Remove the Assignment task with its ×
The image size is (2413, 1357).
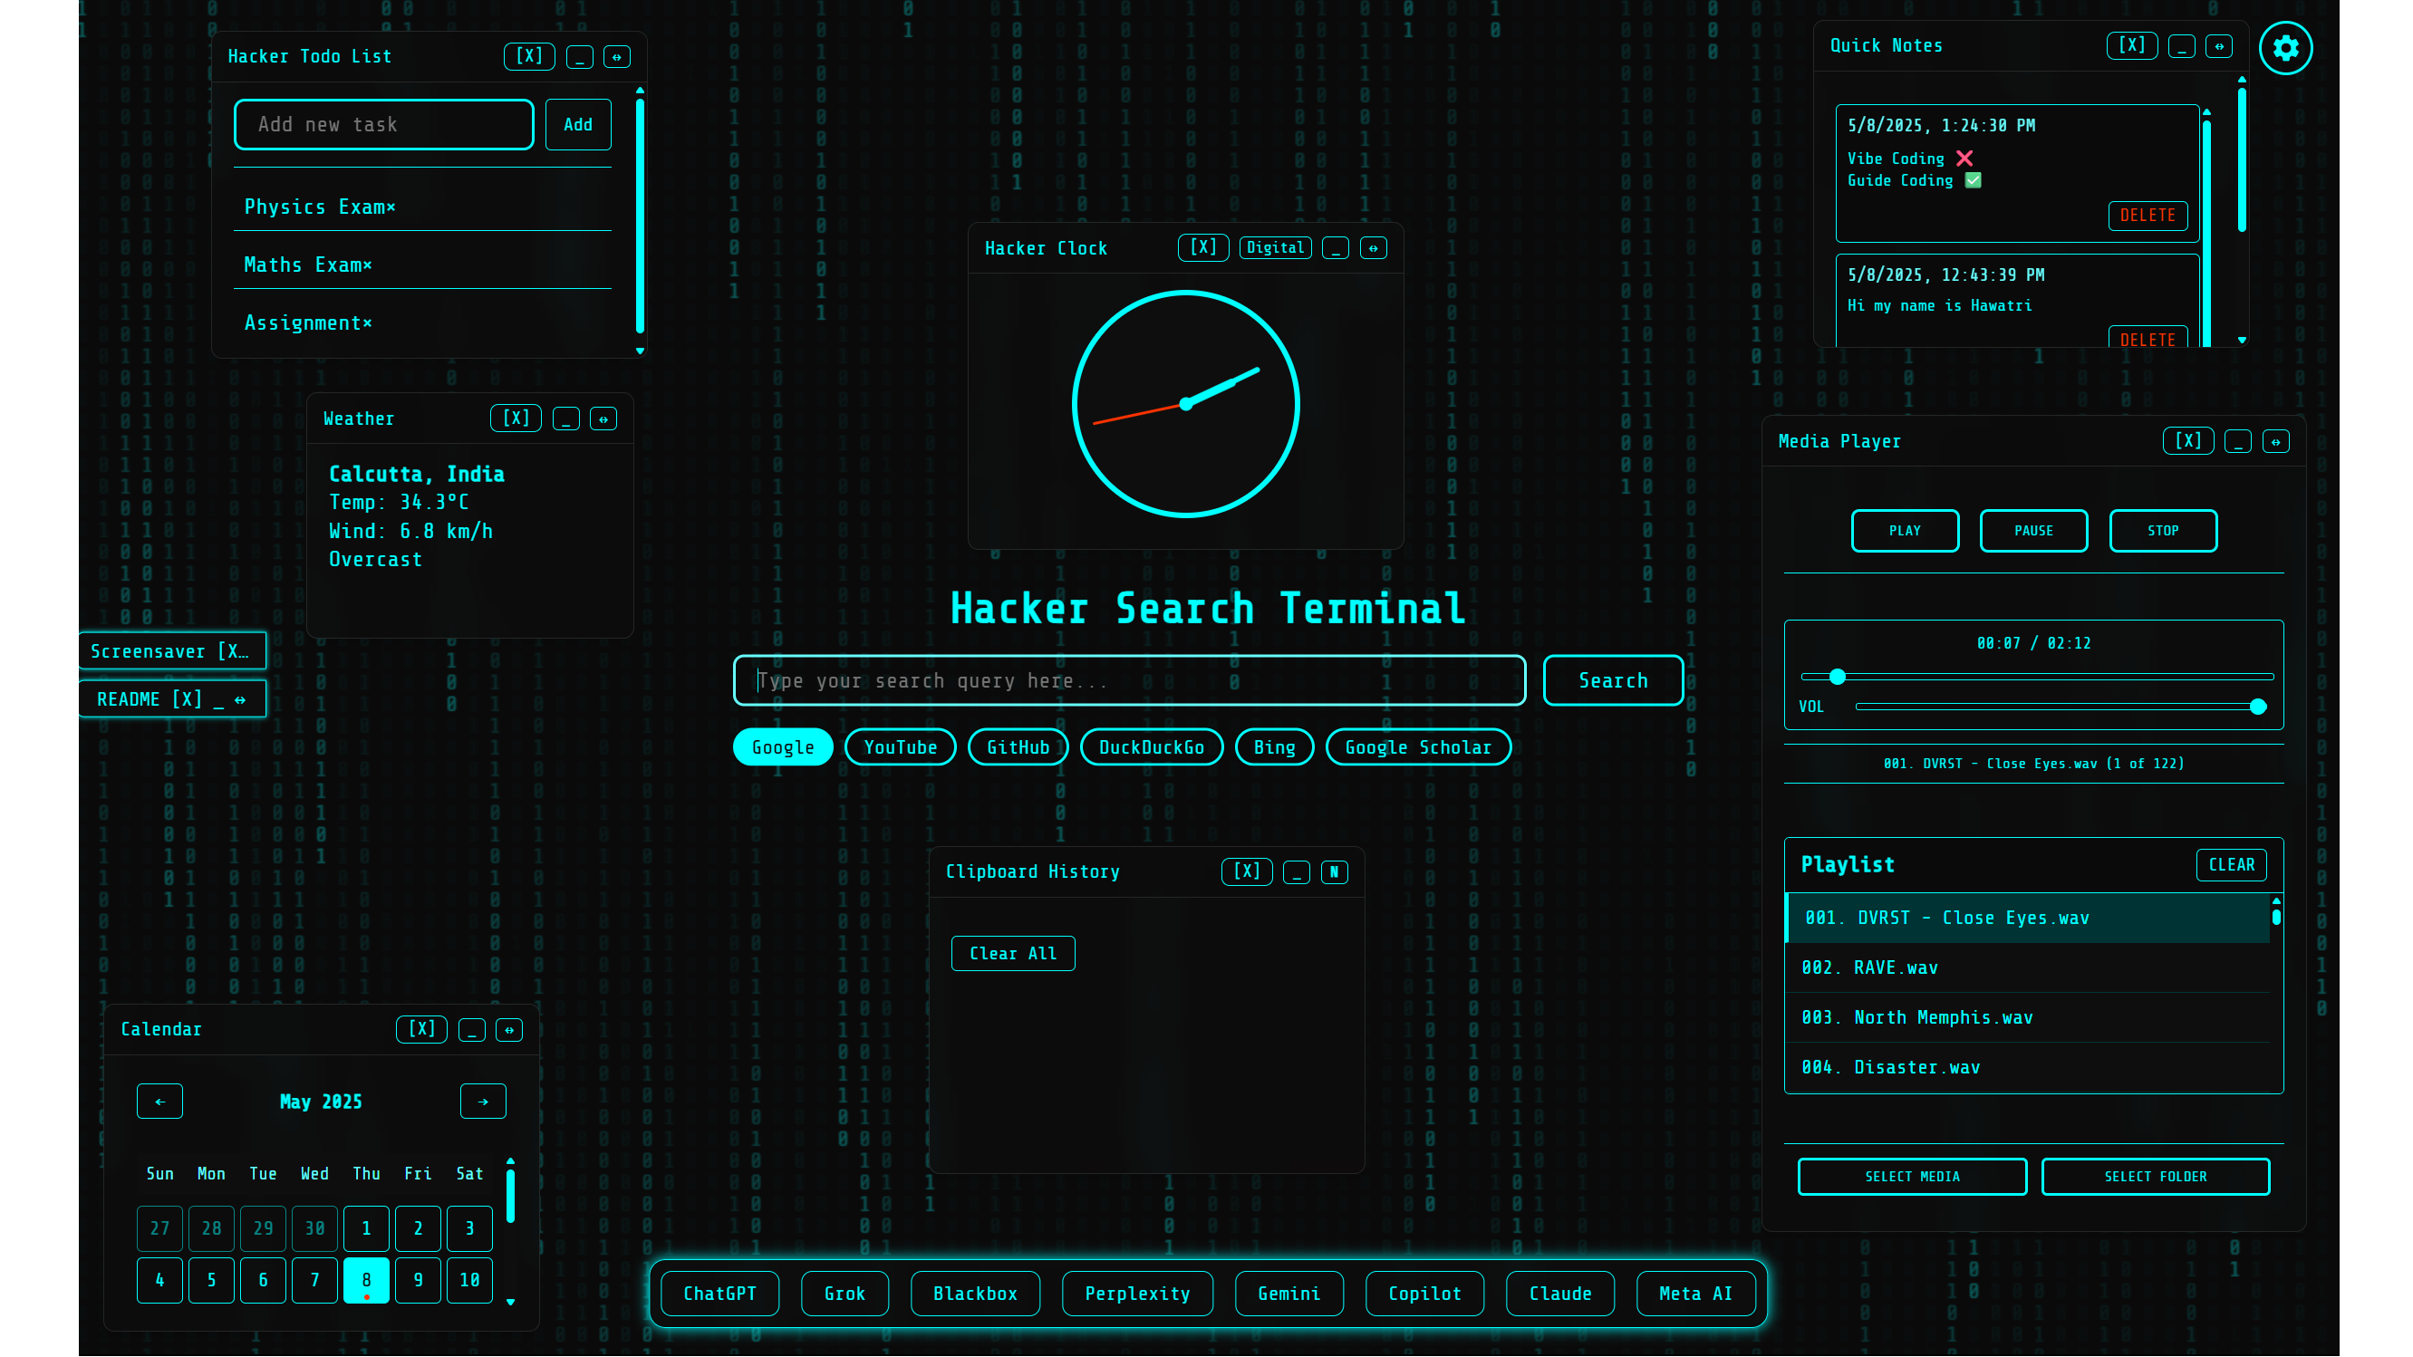click(368, 323)
